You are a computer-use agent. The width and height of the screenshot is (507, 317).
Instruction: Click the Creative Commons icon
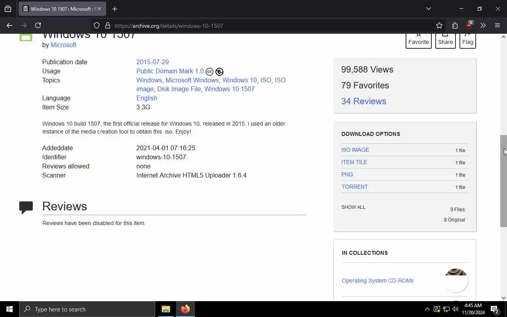210,72
